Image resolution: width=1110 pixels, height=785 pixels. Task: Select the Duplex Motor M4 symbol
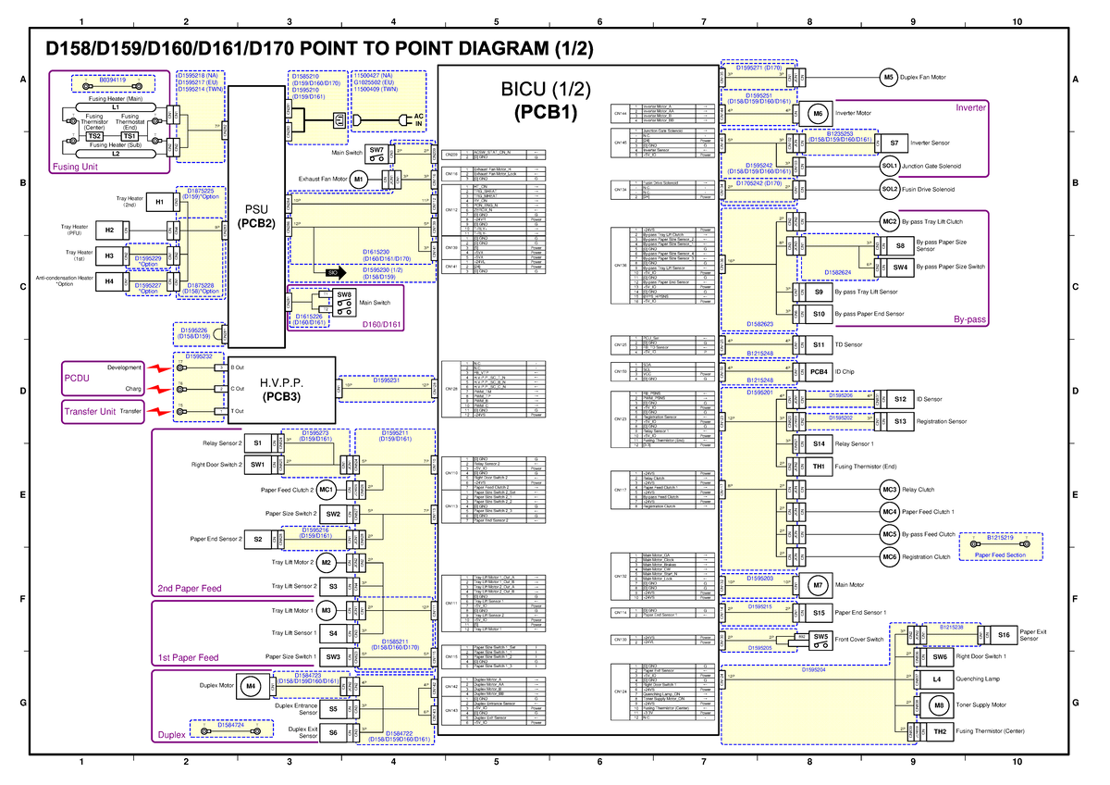(x=250, y=685)
